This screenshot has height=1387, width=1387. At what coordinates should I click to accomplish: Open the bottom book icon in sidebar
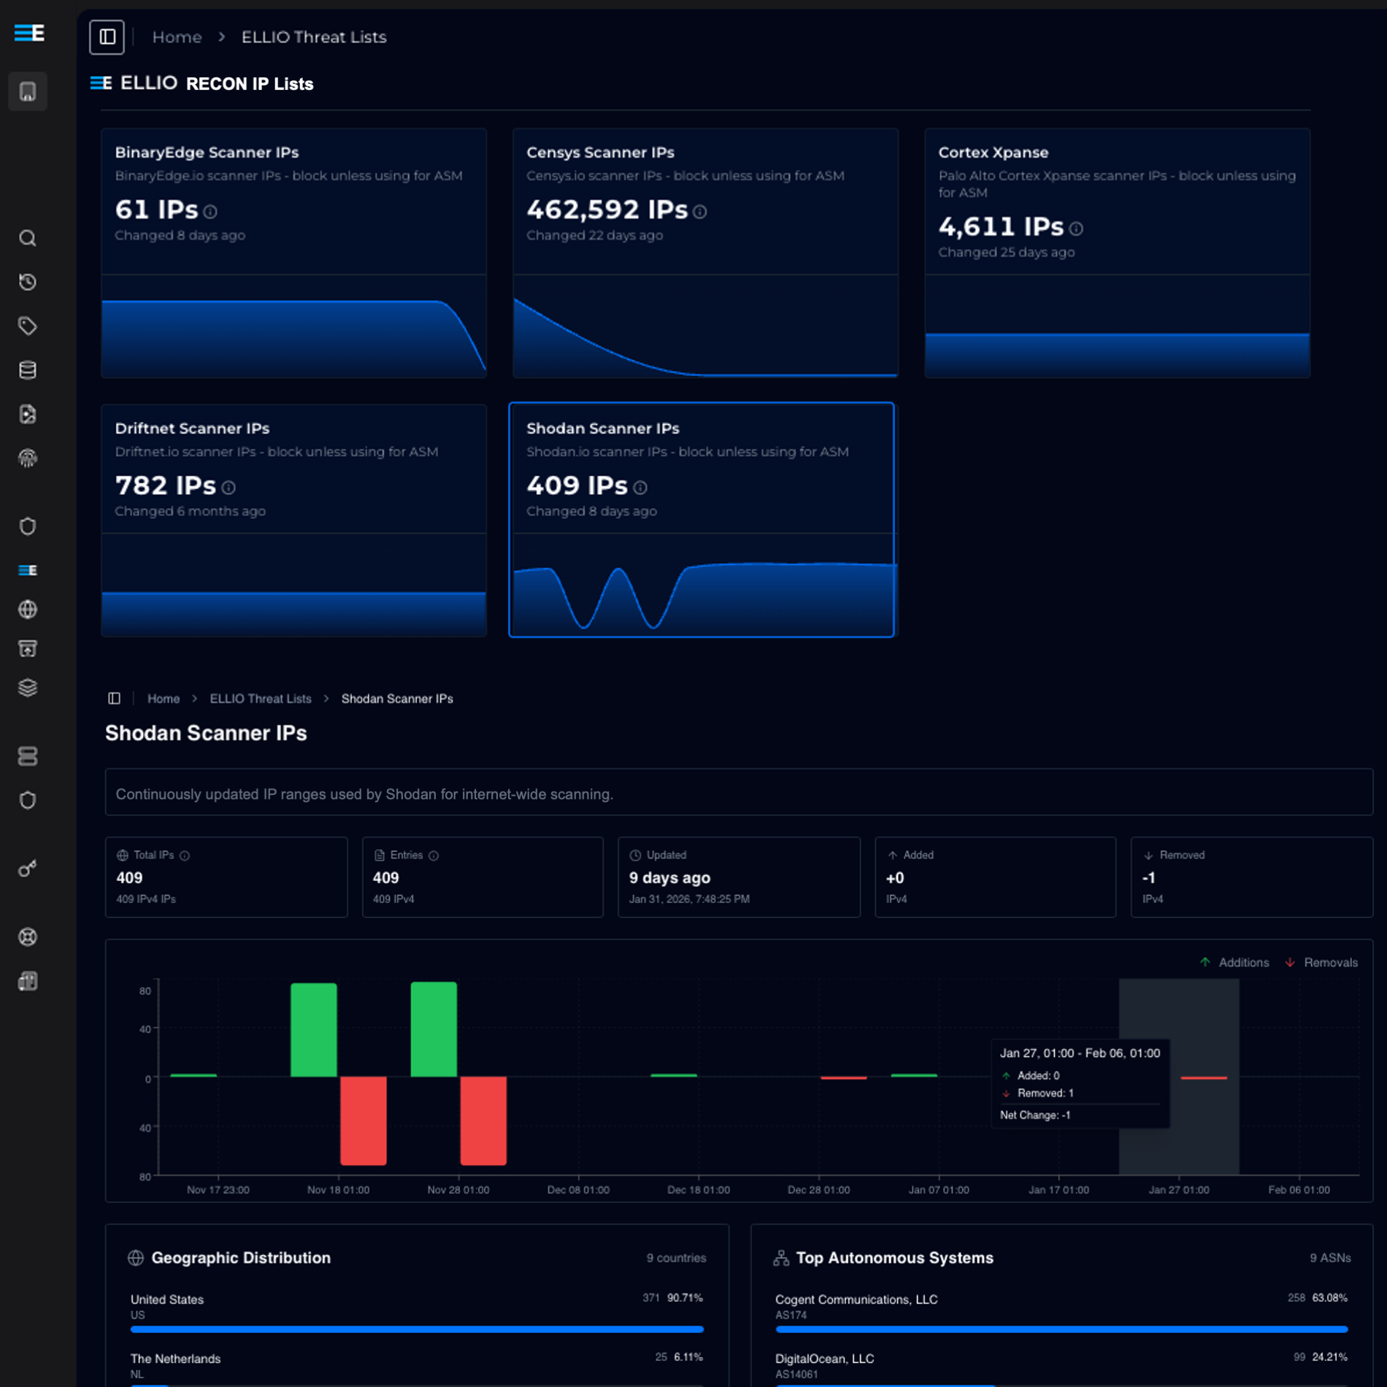coord(28,981)
